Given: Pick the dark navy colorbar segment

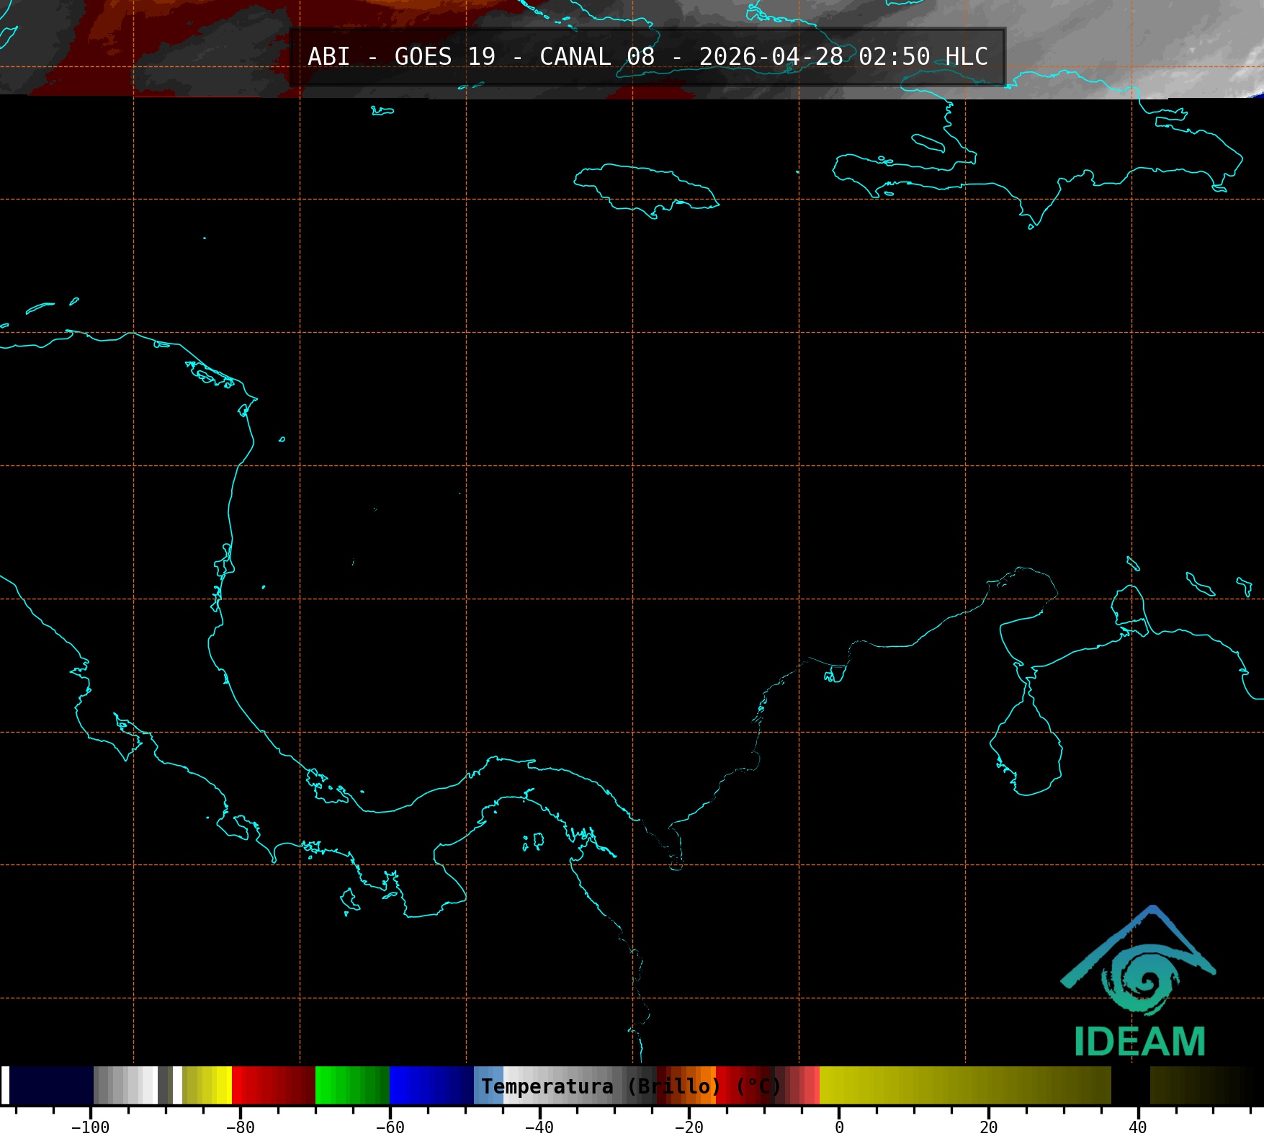Looking at the screenshot, I should tap(50, 1086).
